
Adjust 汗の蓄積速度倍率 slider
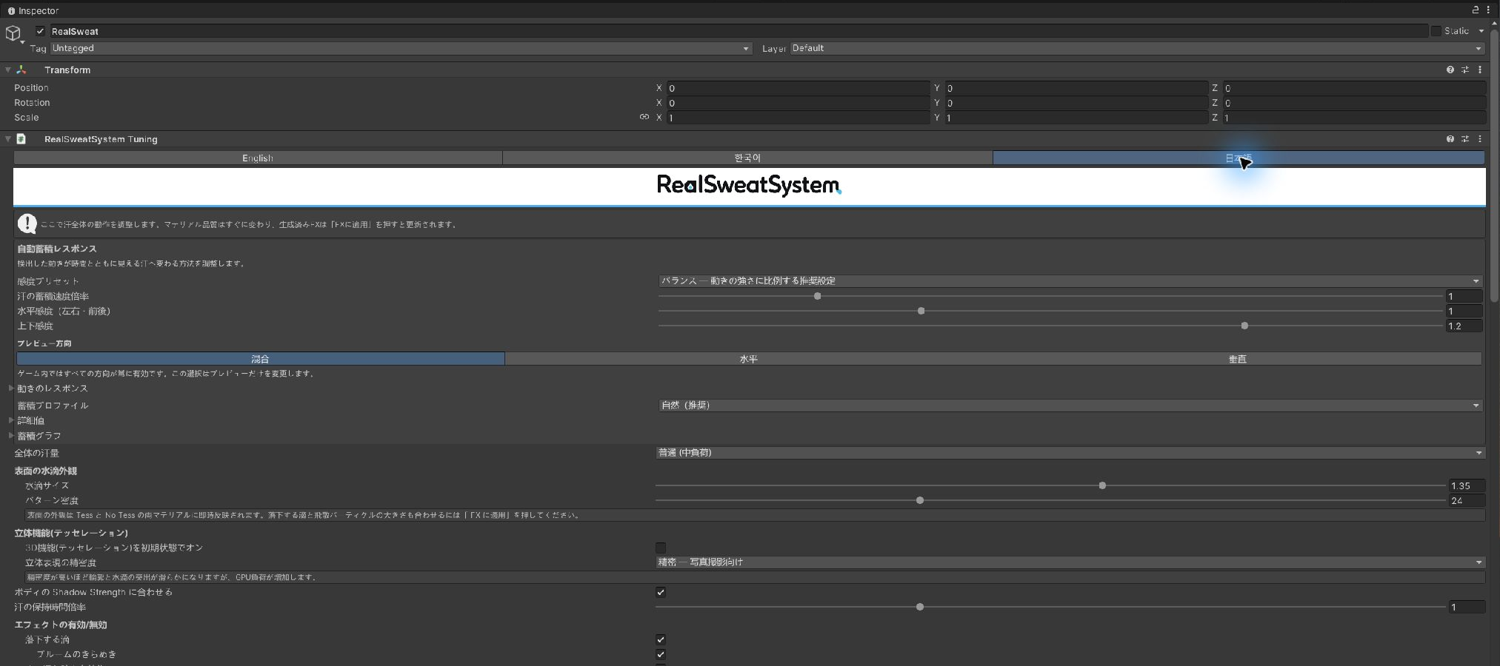pyautogui.click(x=1050, y=296)
